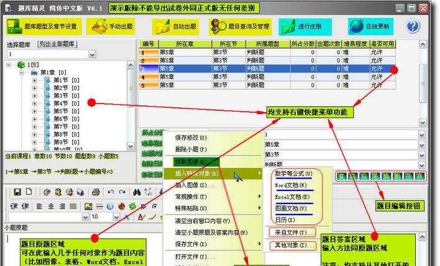Expand the 第1节 [0] tree node

pos(34,81)
